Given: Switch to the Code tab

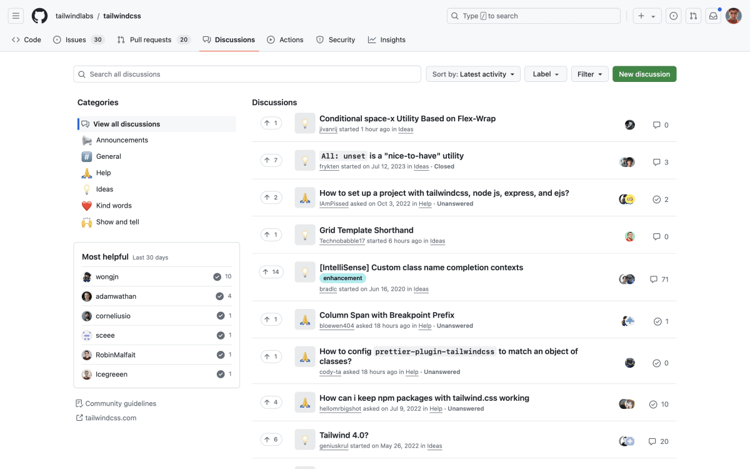Looking at the screenshot, I should (x=26, y=39).
